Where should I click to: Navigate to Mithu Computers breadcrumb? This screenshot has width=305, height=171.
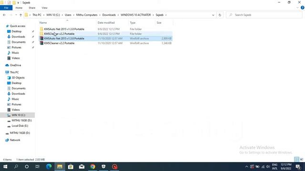coord(87,15)
